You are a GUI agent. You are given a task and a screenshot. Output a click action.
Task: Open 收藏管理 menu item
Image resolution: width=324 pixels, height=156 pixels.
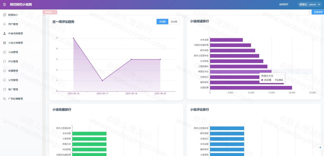pos(21,70)
